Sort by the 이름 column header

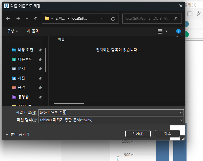pyautogui.click(x=61, y=39)
